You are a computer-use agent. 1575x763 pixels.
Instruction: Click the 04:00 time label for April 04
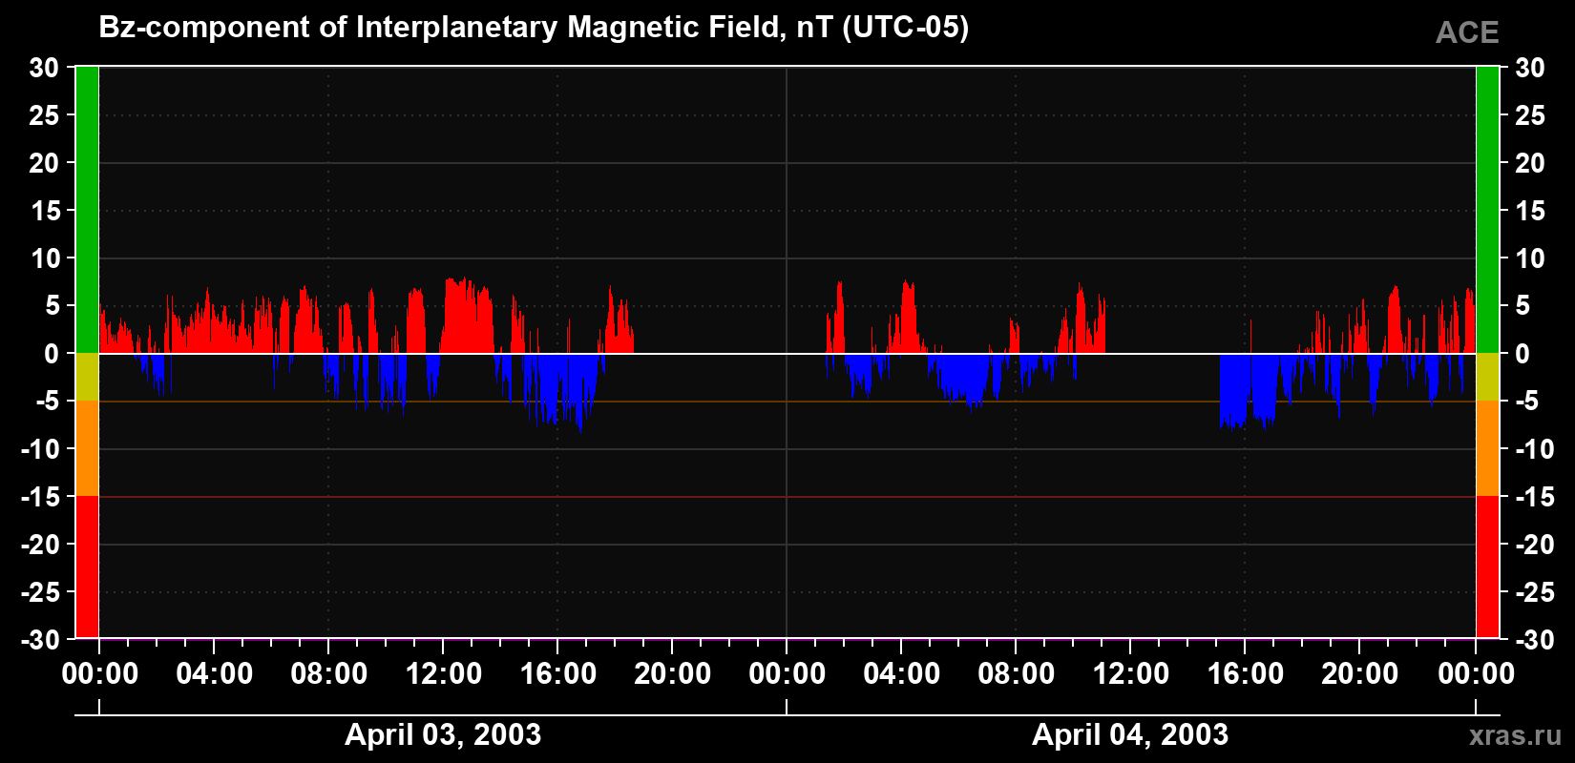901,674
